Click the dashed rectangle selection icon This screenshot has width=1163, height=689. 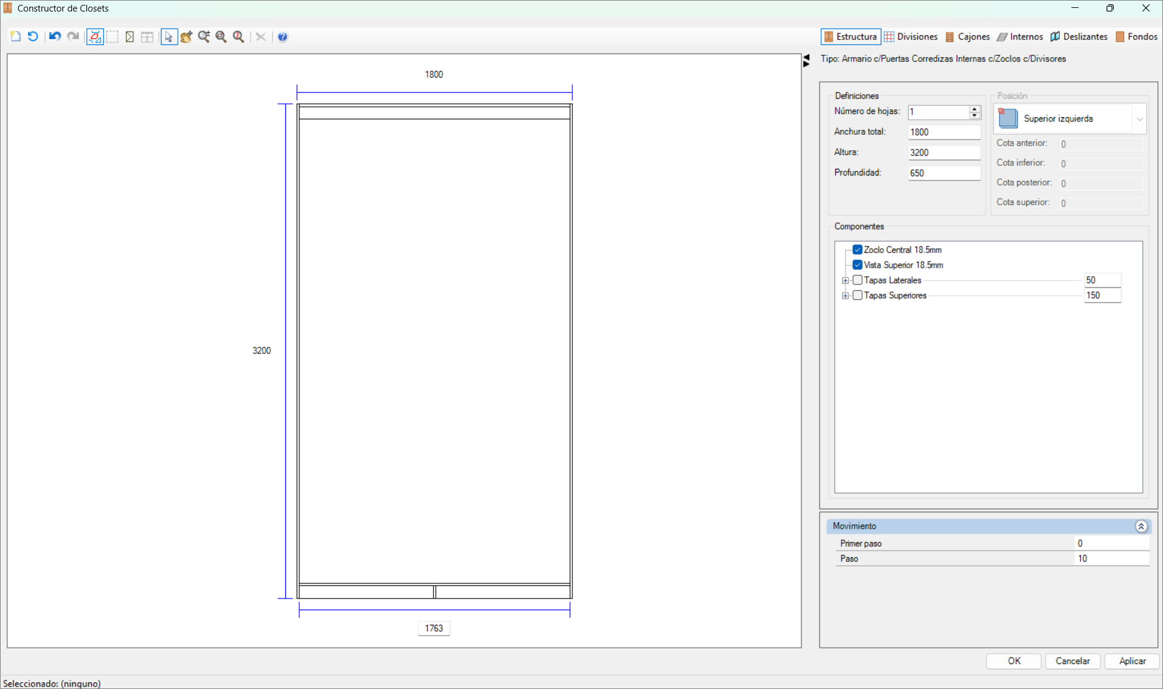[x=112, y=36]
